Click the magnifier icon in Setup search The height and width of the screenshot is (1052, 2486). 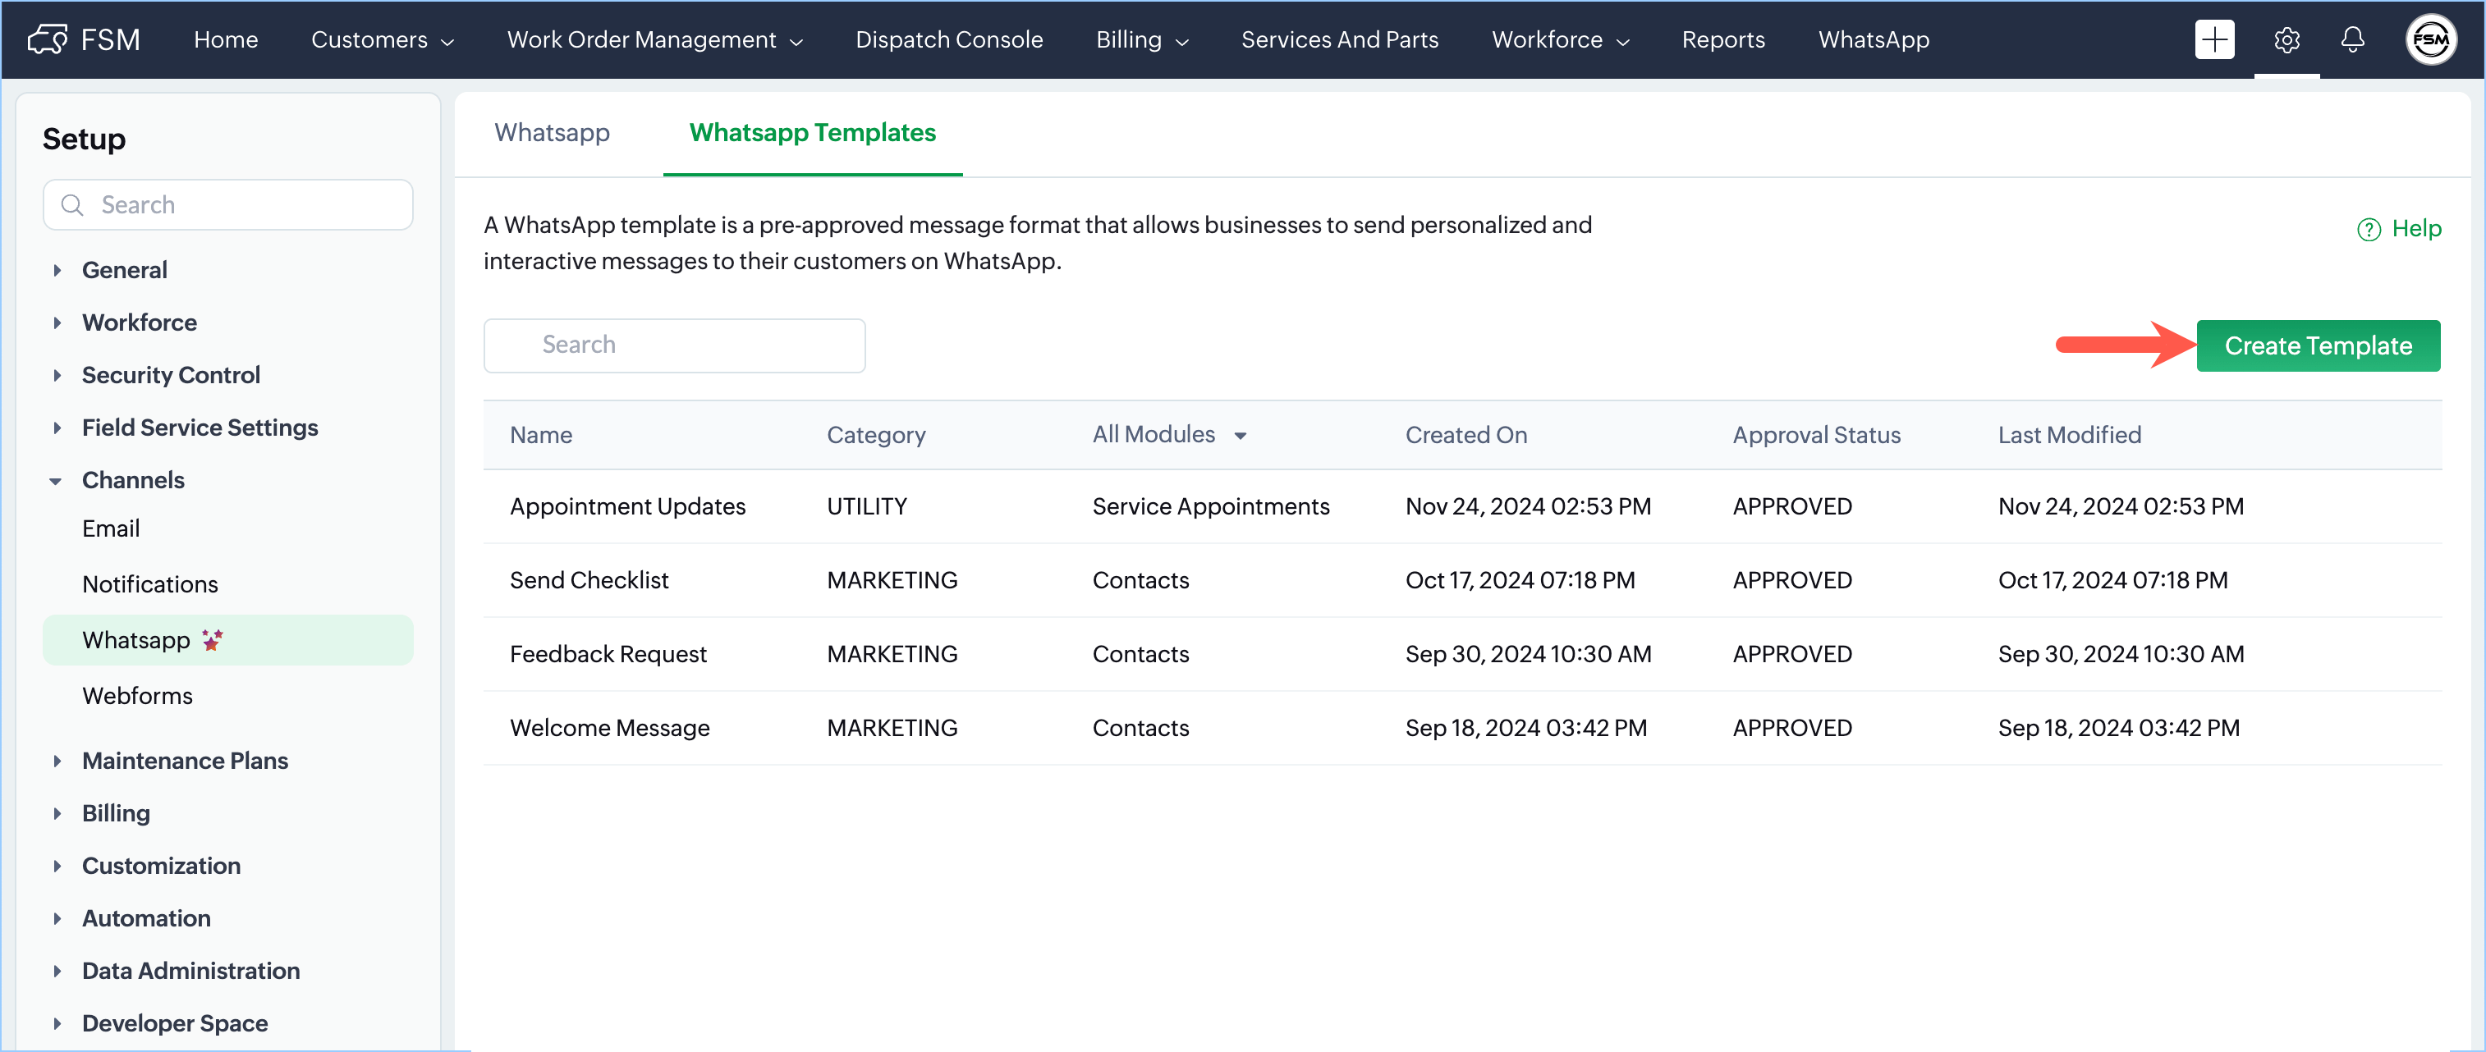(x=72, y=204)
